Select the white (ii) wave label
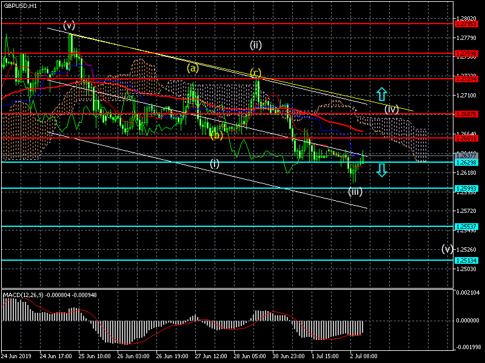 (256, 45)
